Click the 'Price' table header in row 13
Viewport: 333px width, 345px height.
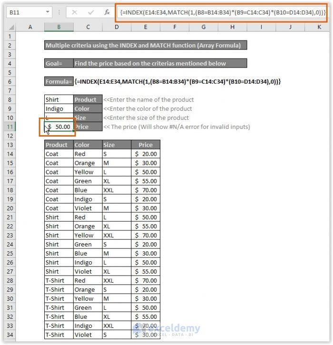click(146, 145)
